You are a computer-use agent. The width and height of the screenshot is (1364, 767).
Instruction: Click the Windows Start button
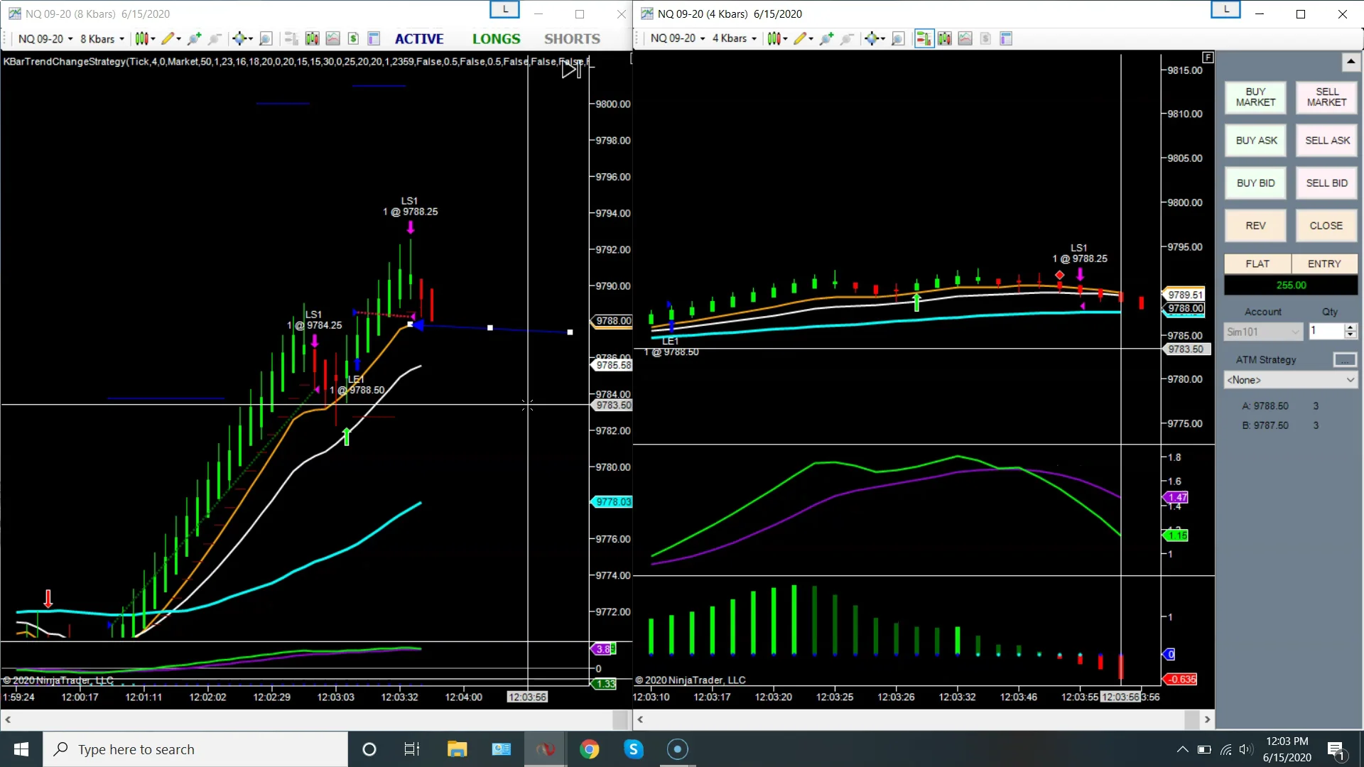coord(21,749)
